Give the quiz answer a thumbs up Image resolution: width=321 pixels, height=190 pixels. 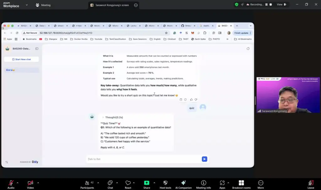coord(191,99)
